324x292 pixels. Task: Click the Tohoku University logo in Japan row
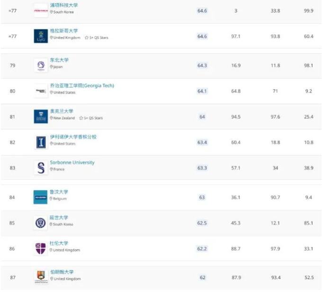point(41,65)
